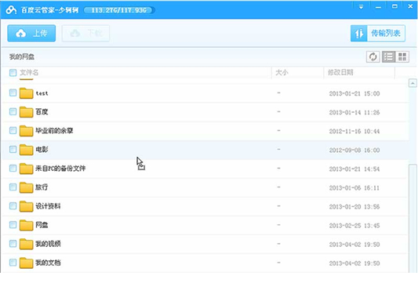Select the folder name text test

tap(42, 93)
